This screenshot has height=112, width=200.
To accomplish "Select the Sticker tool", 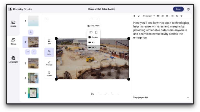I will click(x=49, y=74).
